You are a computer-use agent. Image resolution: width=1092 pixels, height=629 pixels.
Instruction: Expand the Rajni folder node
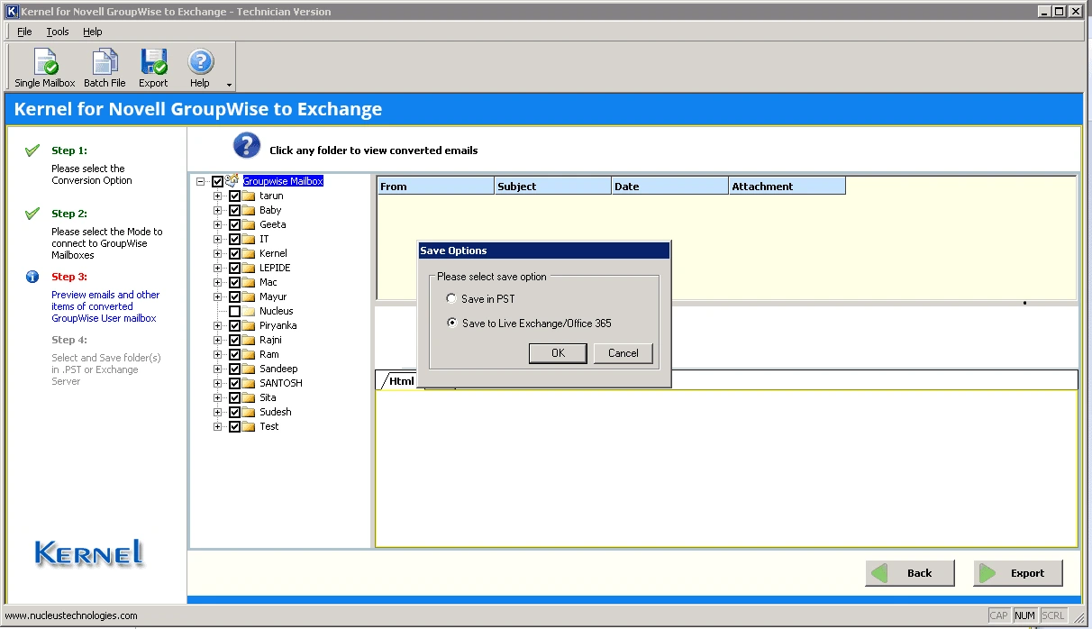coord(217,340)
